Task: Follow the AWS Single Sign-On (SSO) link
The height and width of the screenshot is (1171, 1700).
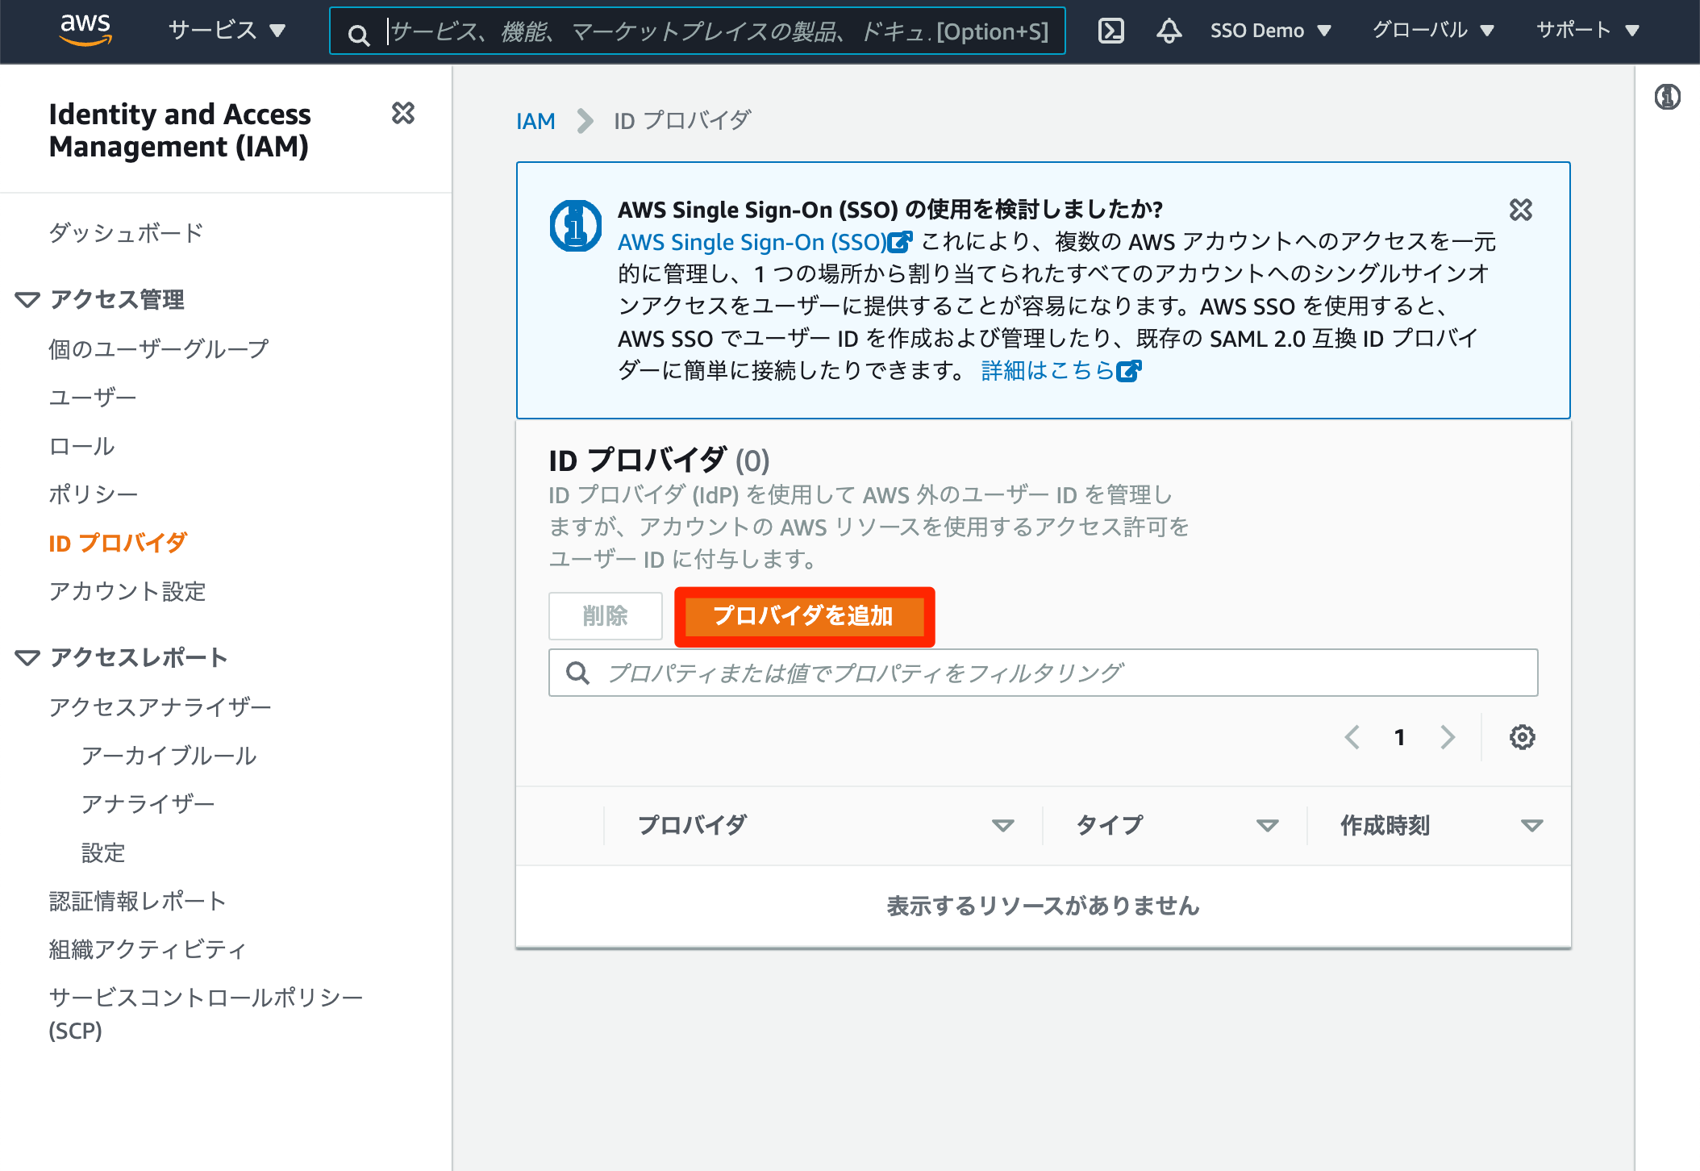Action: [x=765, y=242]
